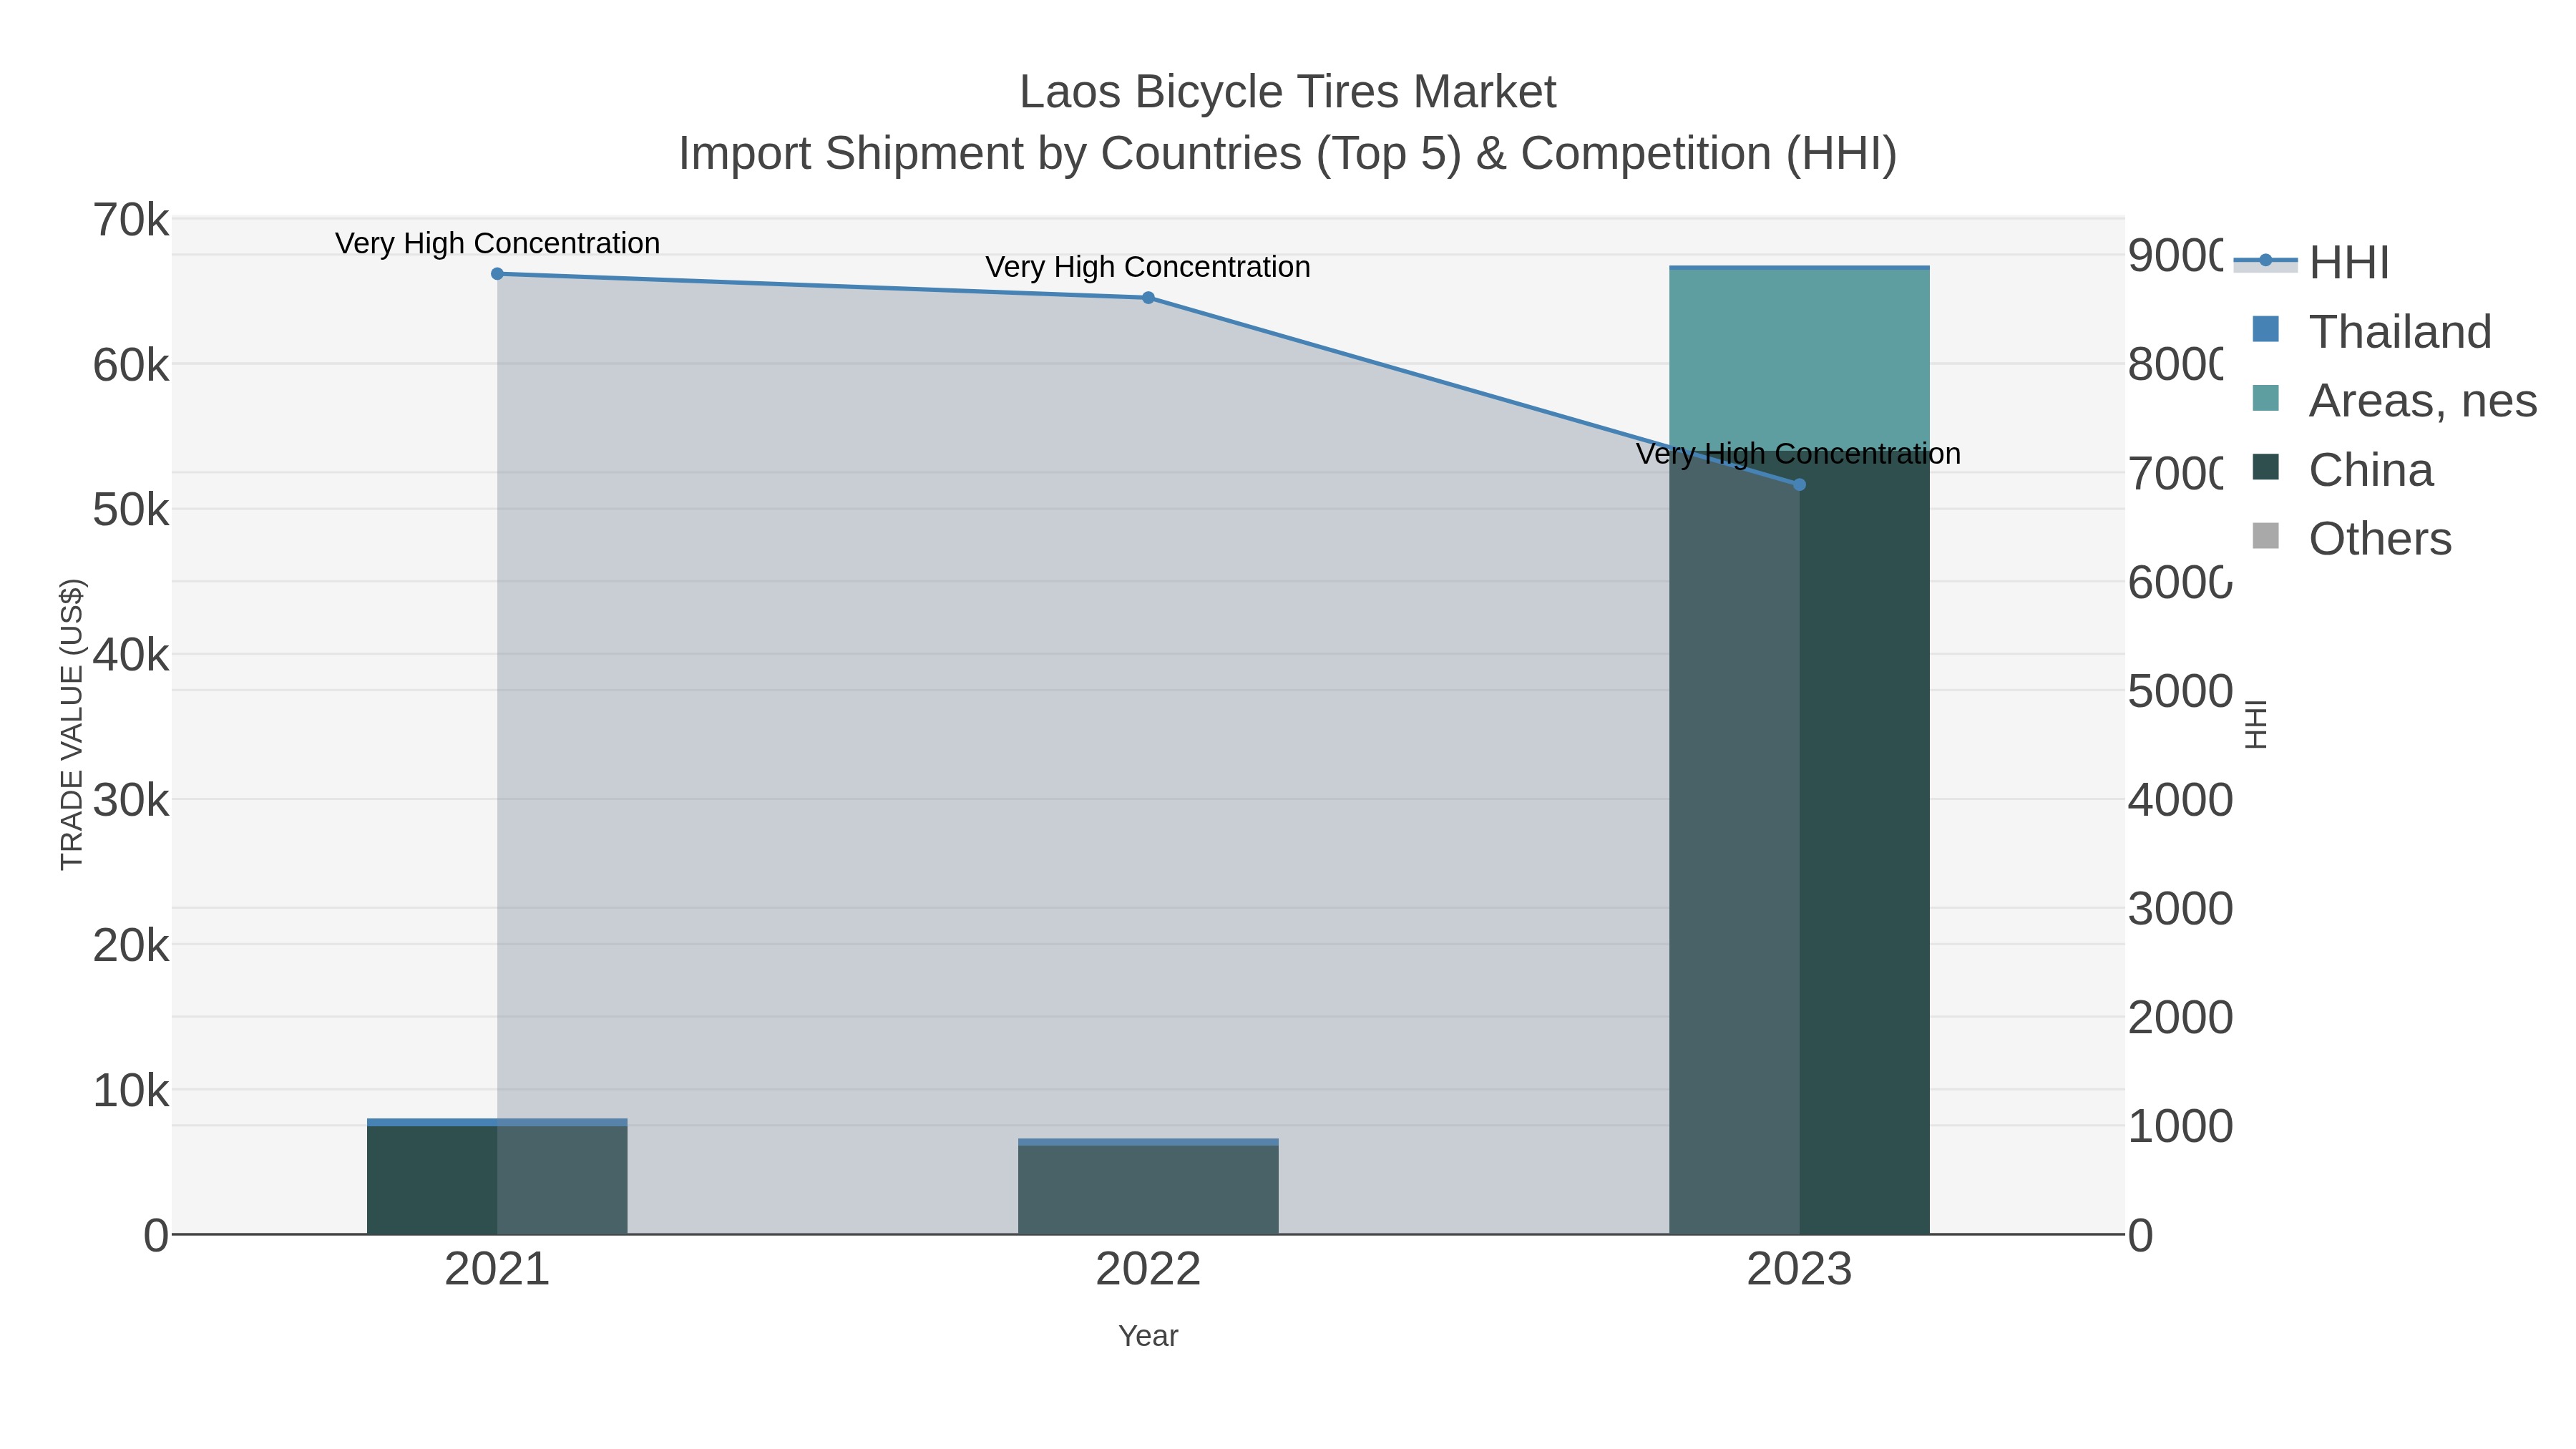Toggle the Areas, nes legend entry
The height and width of the screenshot is (1449, 2576).
pos(2394,401)
